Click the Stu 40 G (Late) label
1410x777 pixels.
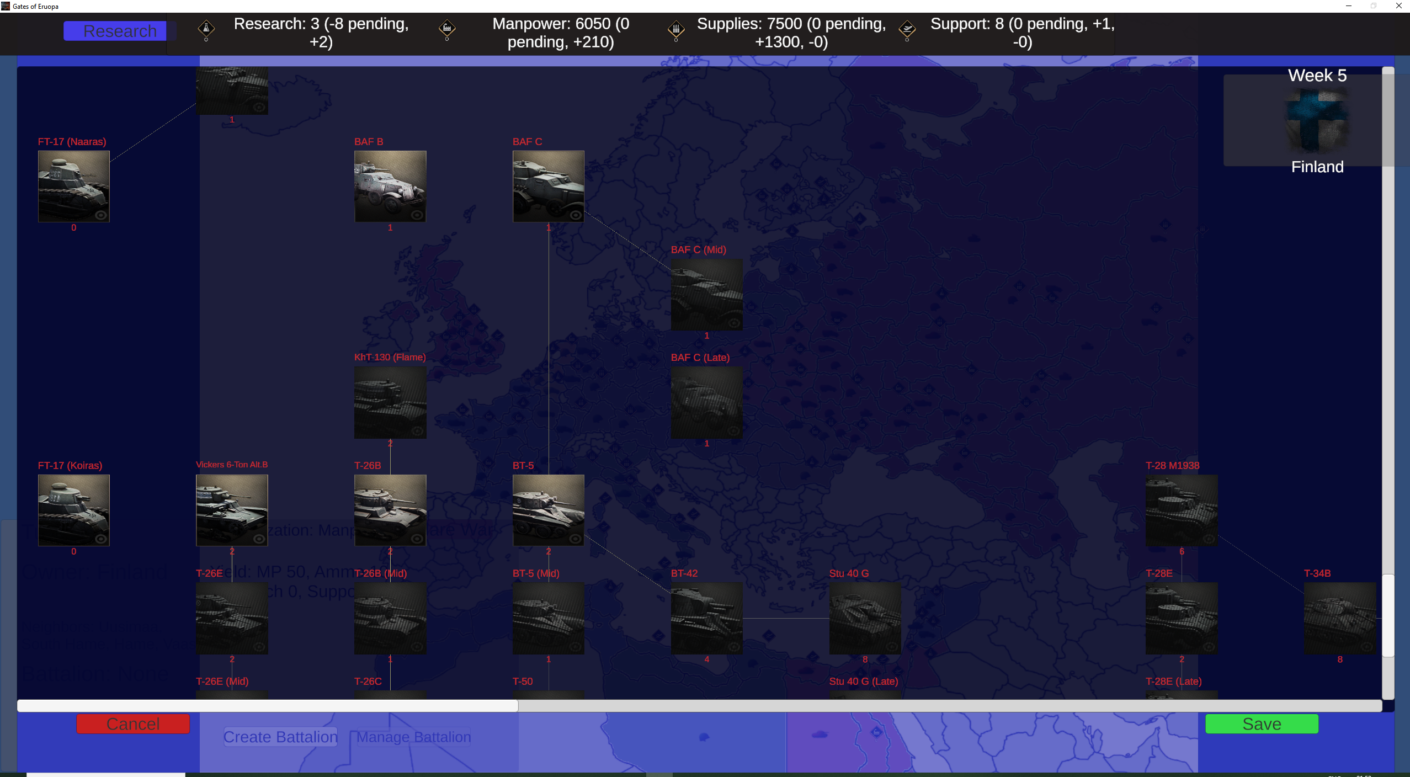pos(864,682)
